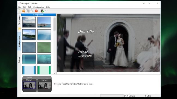177x99 pixels.
Task: Click the yellow folder icon under File browser
Action: tap(19, 29)
